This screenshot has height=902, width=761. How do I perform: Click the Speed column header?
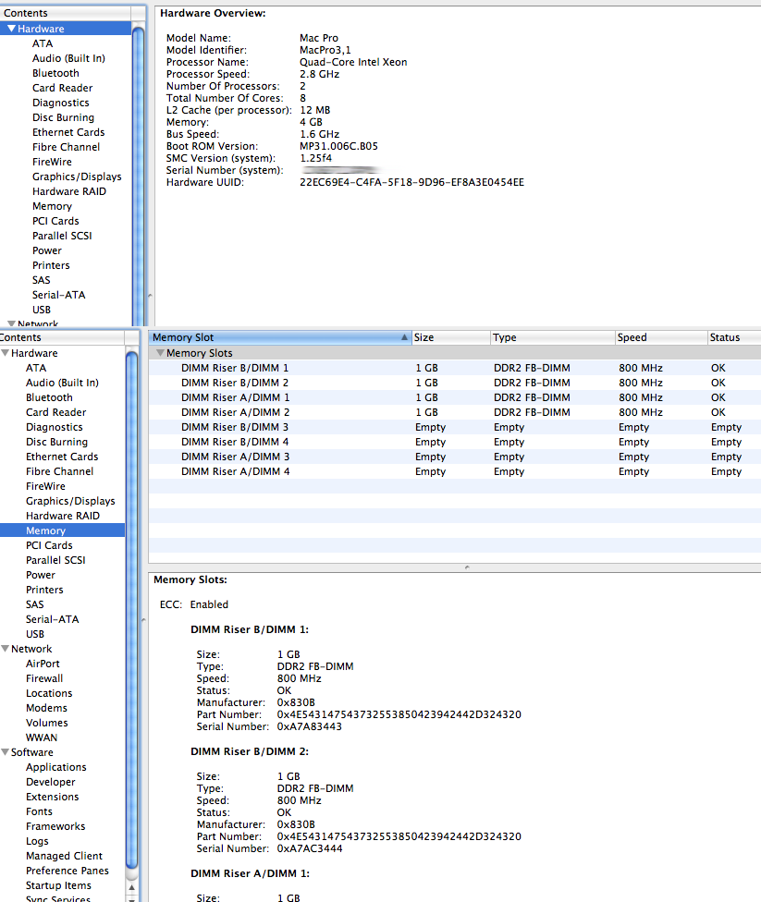pos(661,337)
